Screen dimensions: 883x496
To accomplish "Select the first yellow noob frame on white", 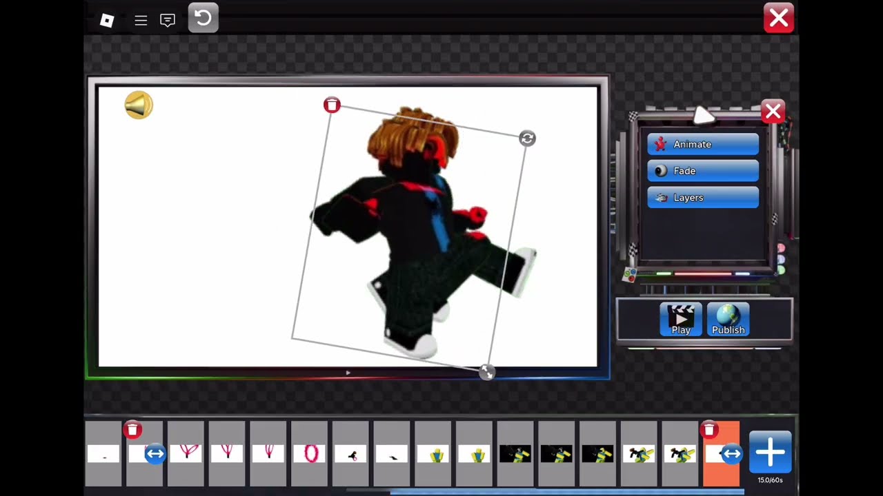I will click(x=433, y=454).
